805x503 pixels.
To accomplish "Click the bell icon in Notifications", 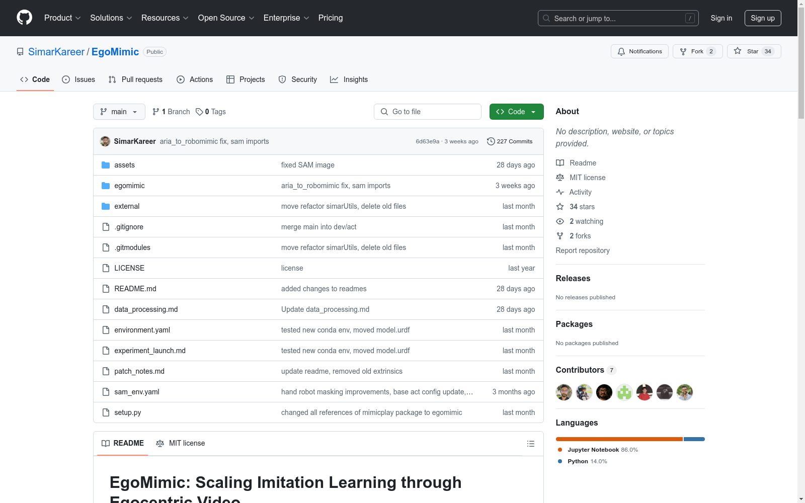I will [x=621, y=51].
